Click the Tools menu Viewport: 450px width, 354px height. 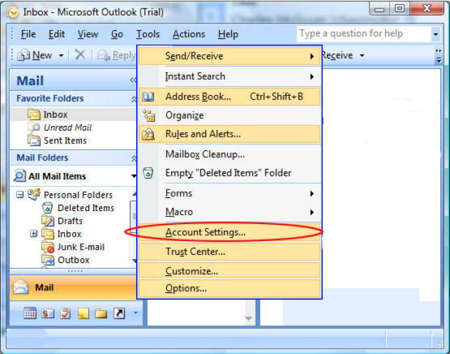click(x=148, y=34)
